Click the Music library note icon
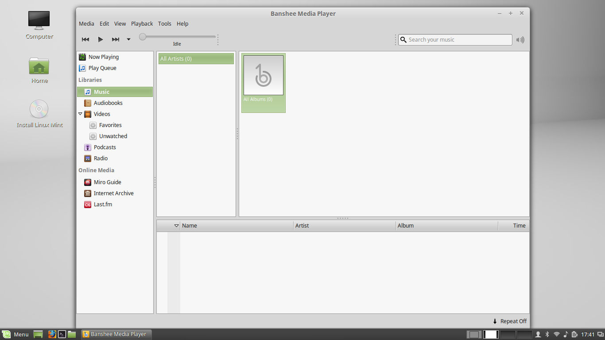The image size is (605, 340). pos(88,92)
